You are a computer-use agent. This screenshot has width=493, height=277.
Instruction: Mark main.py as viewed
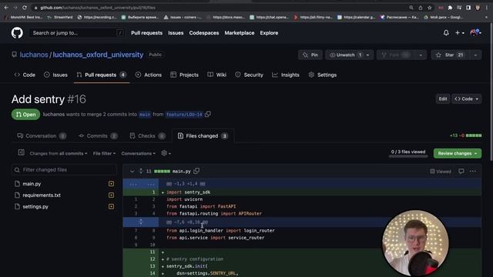pos(441,172)
